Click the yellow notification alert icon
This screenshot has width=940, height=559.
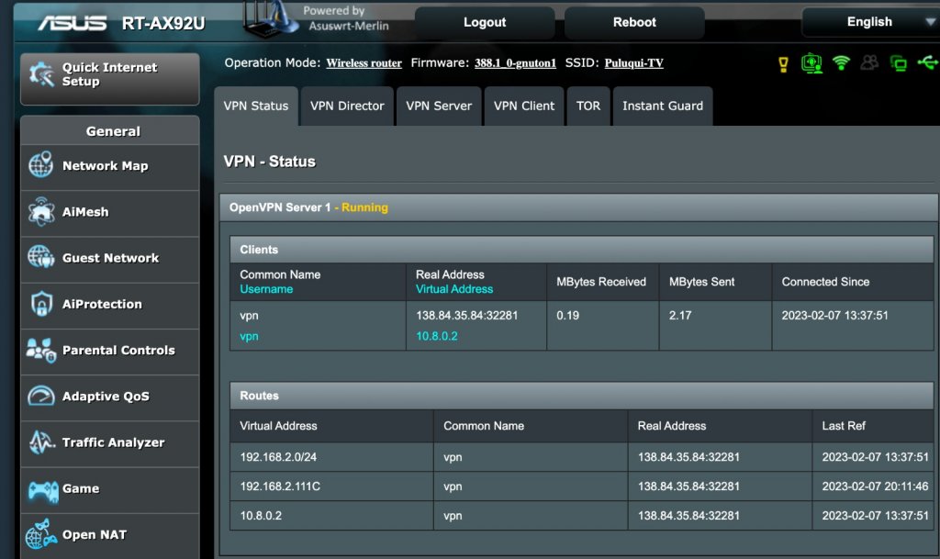coord(783,63)
